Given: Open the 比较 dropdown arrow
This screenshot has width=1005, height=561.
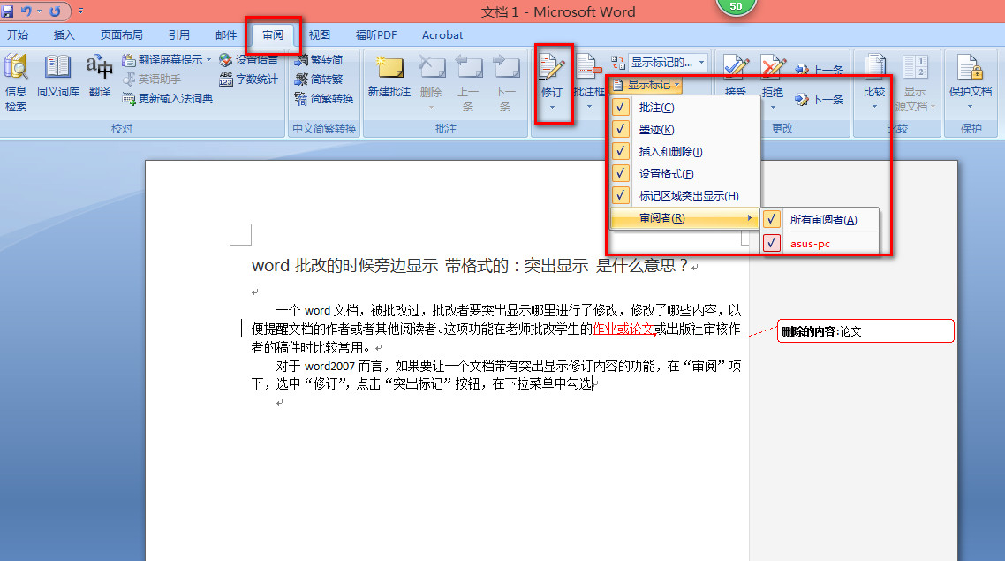Looking at the screenshot, I should [x=874, y=107].
